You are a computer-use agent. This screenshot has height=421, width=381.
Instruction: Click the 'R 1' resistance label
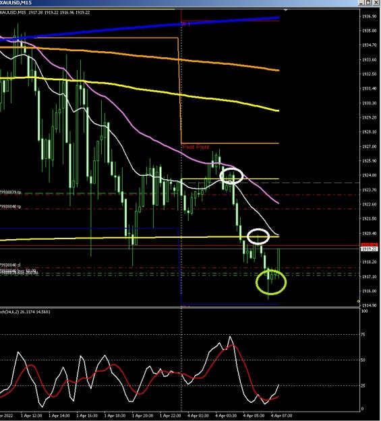[186, 24]
